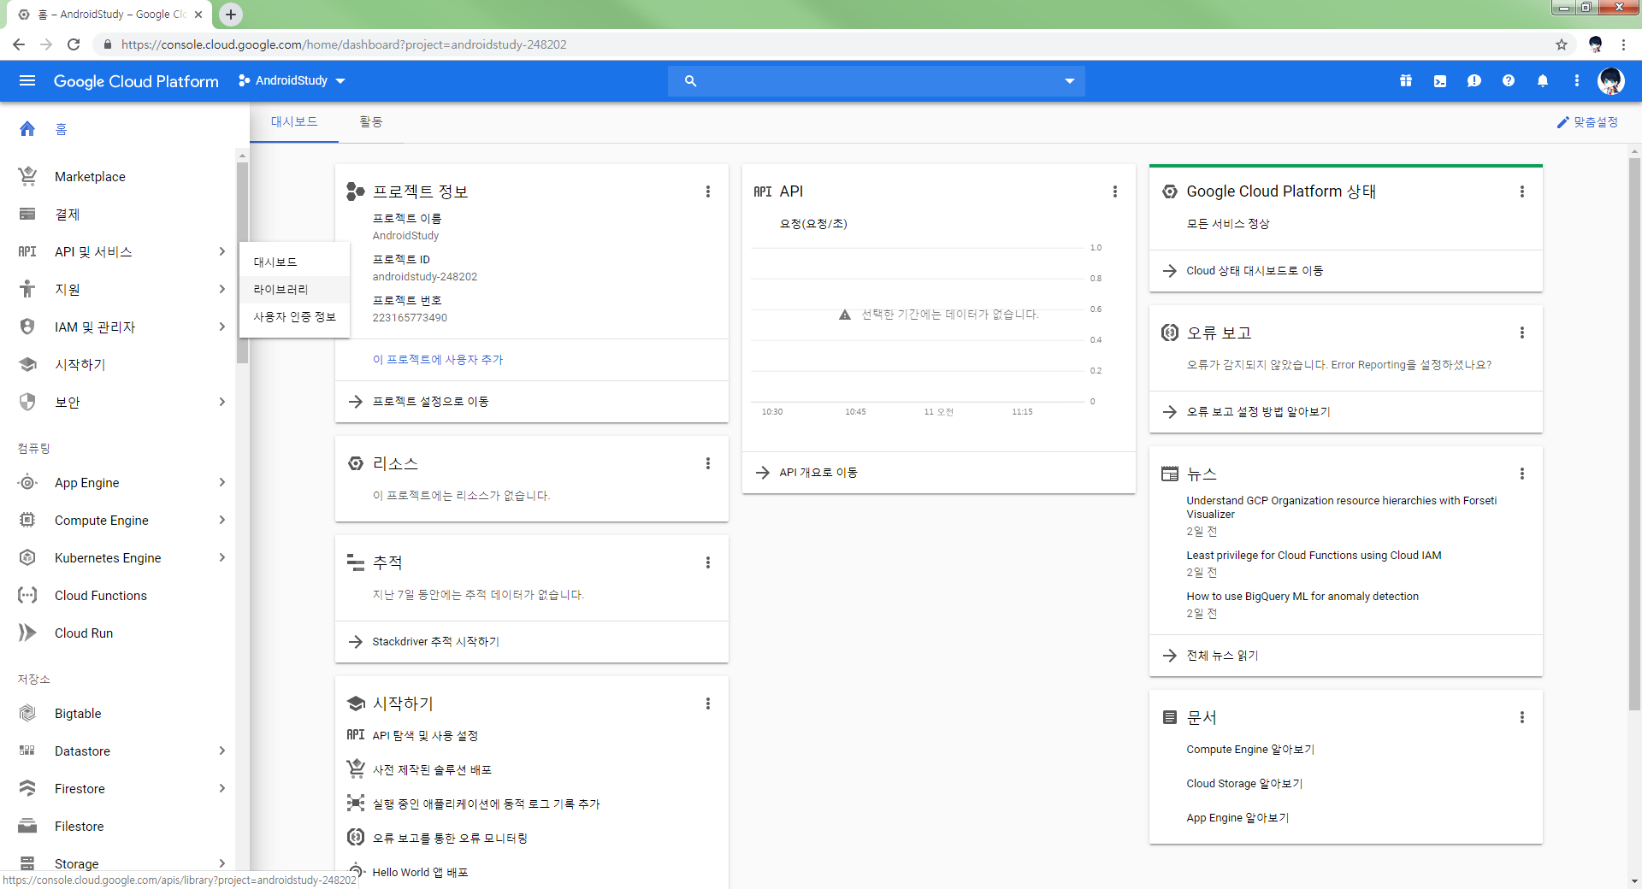Viewport: 1642px width, 889px height.
Task: Switch to 활동 tab
Action: coord(371,122)
